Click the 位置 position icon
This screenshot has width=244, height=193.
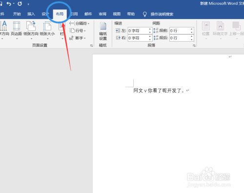point(206,26)
